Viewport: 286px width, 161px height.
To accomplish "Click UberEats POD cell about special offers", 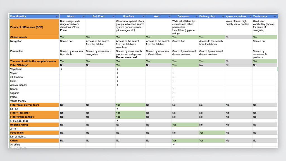I will [x=130, y=27].
